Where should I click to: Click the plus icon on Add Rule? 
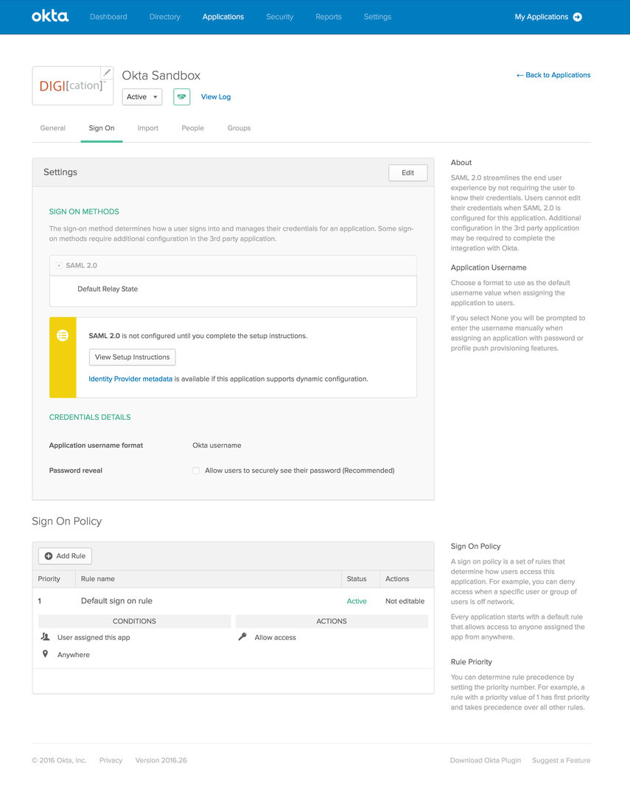[x=49, y=556]
